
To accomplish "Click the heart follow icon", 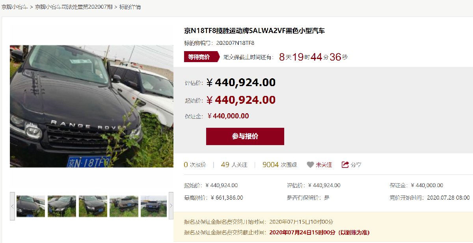I will (310, 165).
